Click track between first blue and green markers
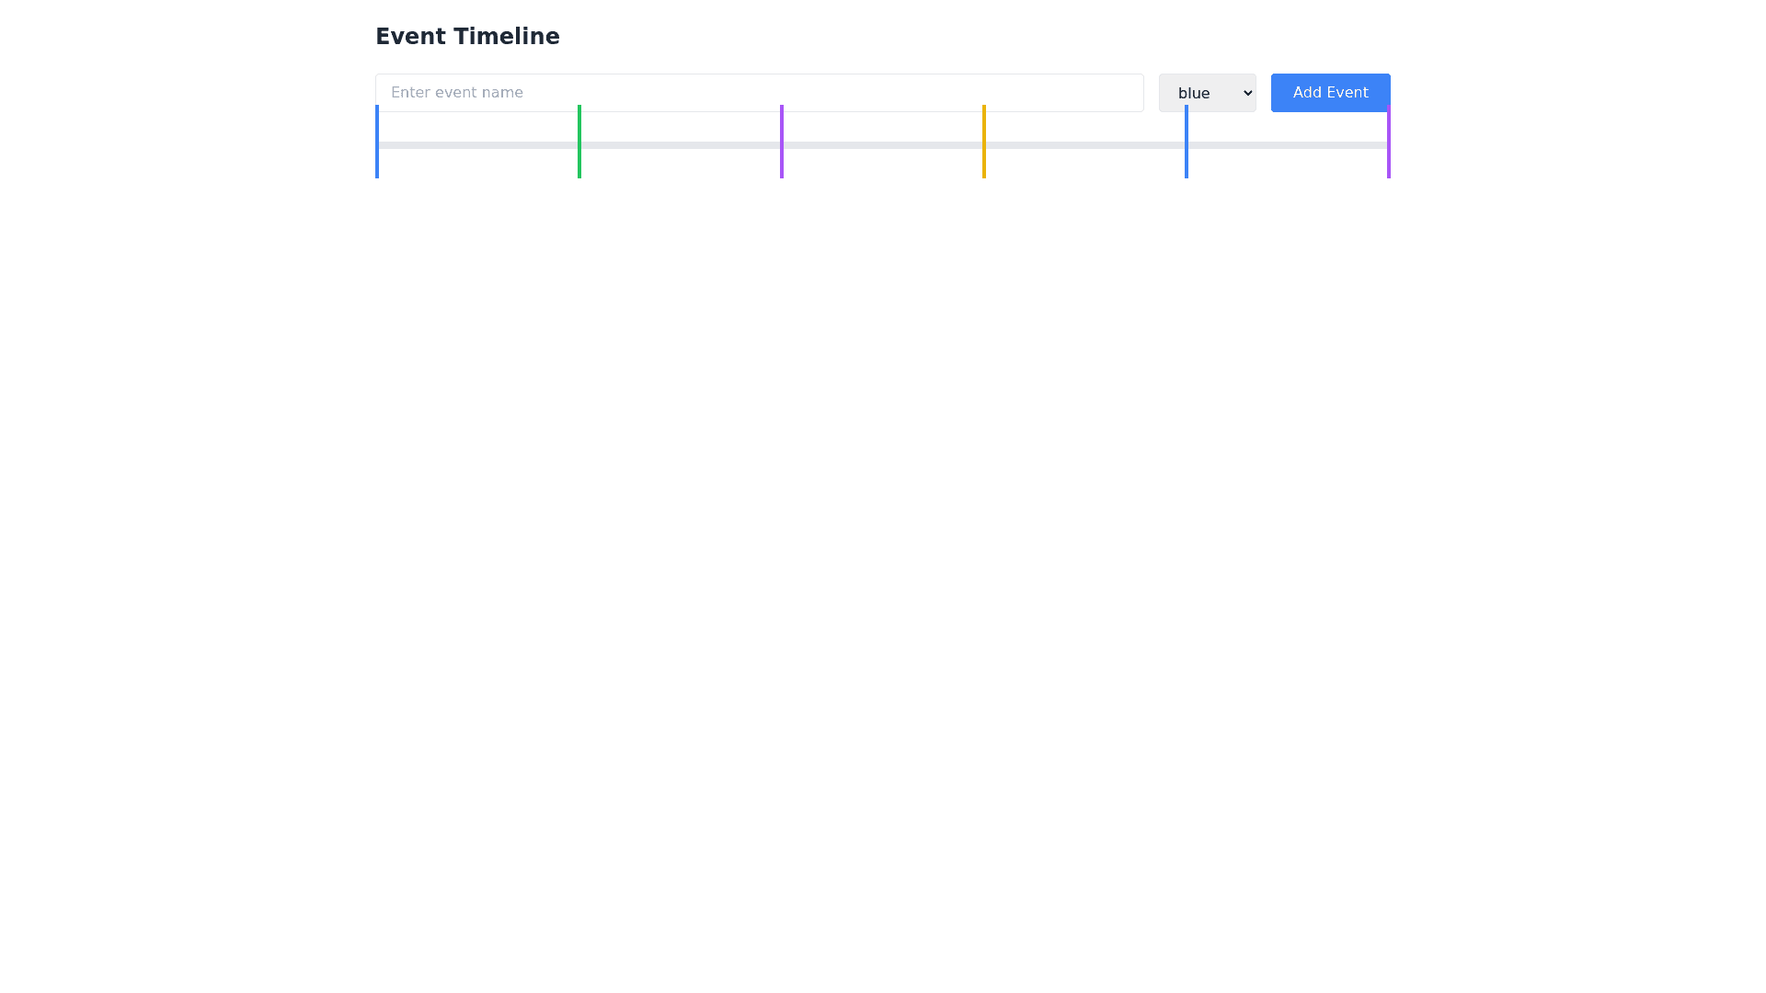Viewport: 1766px width, 993px height. click(x=478, y=145)
